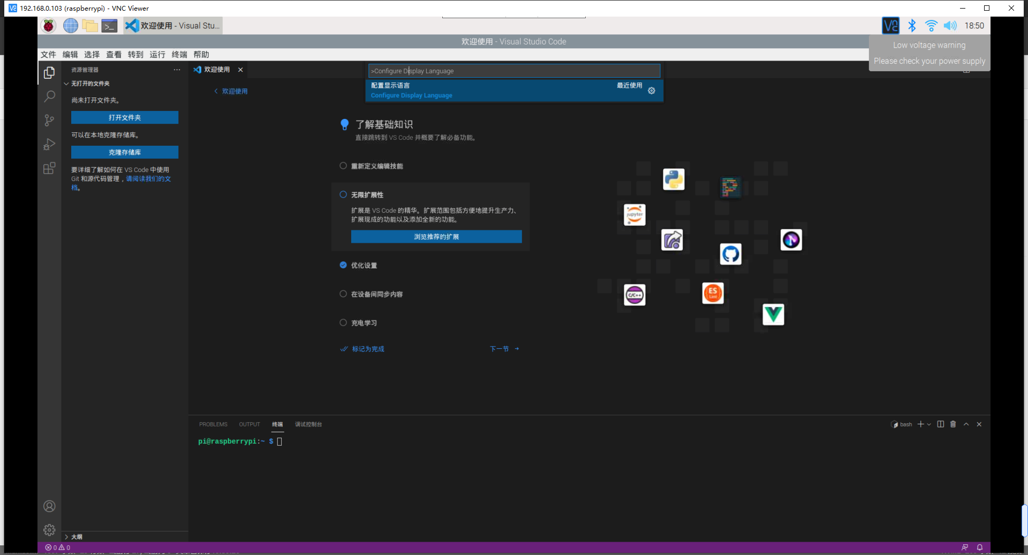Image resolution: width=1028 pixels, height=555 pixels.
Task: Click the volume tray icon
Action: (x=950, y=25)
